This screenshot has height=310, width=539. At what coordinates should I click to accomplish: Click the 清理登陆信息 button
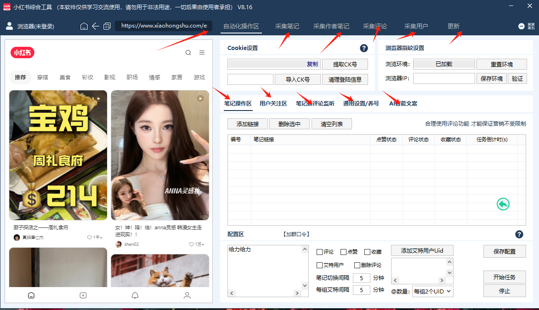pyautogui.click(x=345, y=79)
